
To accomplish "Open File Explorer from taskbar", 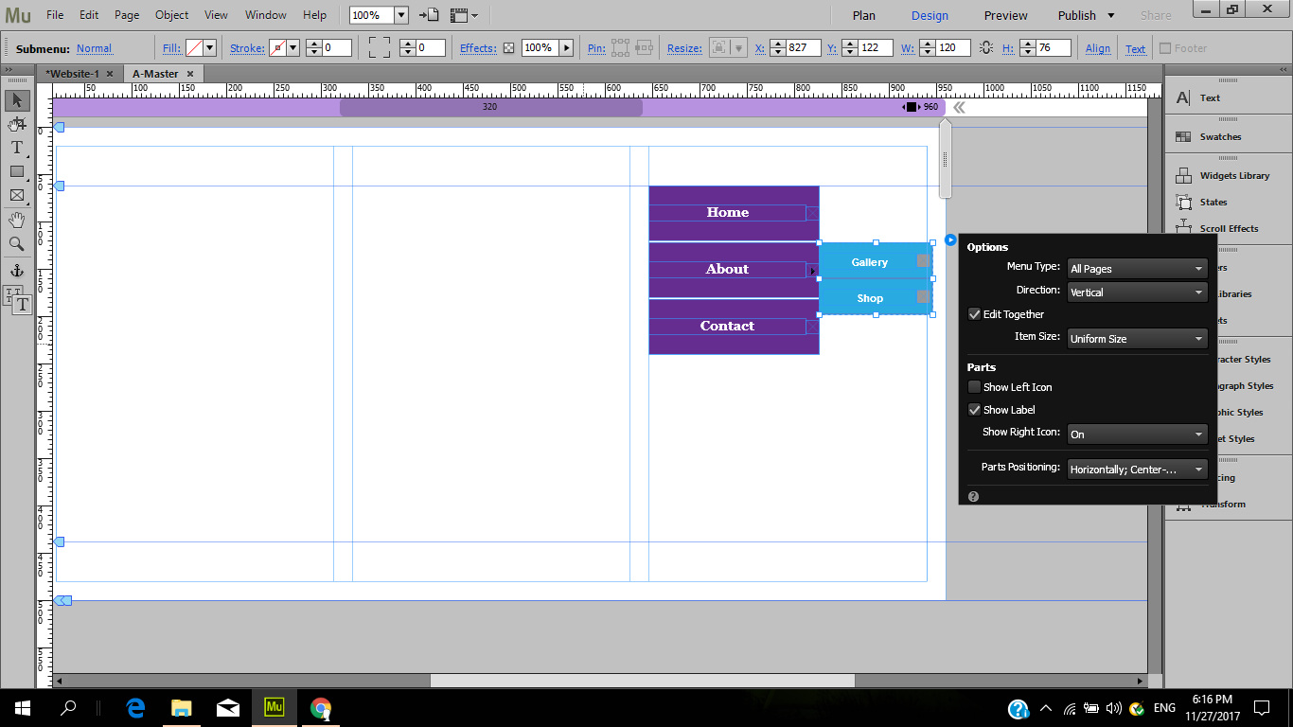I will 181,708.
